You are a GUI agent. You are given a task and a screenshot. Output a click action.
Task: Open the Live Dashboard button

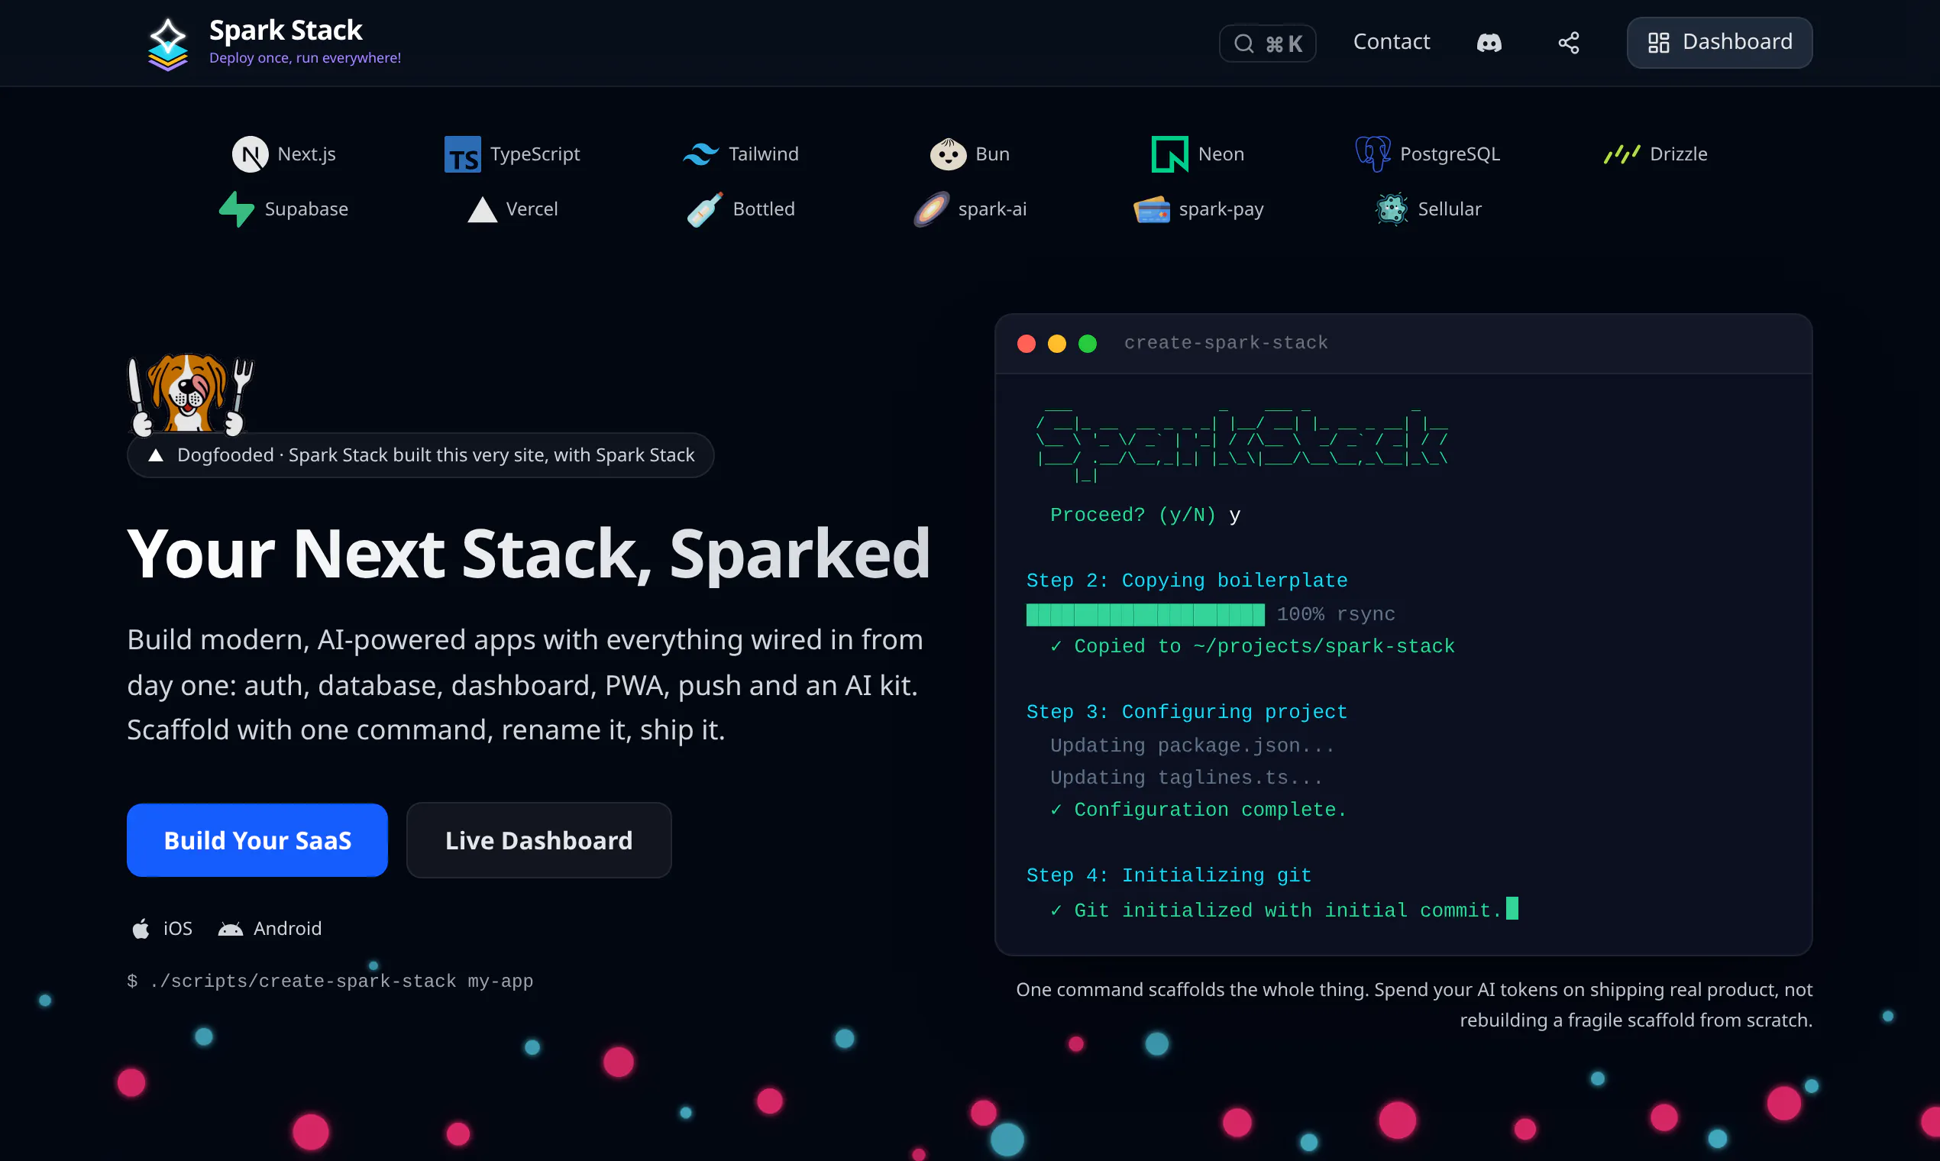tap(539, 840)
